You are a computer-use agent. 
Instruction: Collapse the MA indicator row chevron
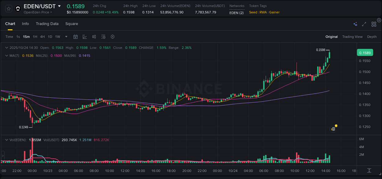click(7, 56)
